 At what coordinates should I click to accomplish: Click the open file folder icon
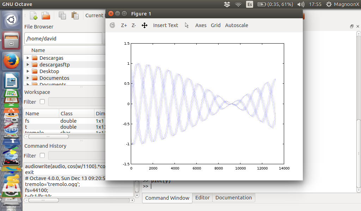46,15
